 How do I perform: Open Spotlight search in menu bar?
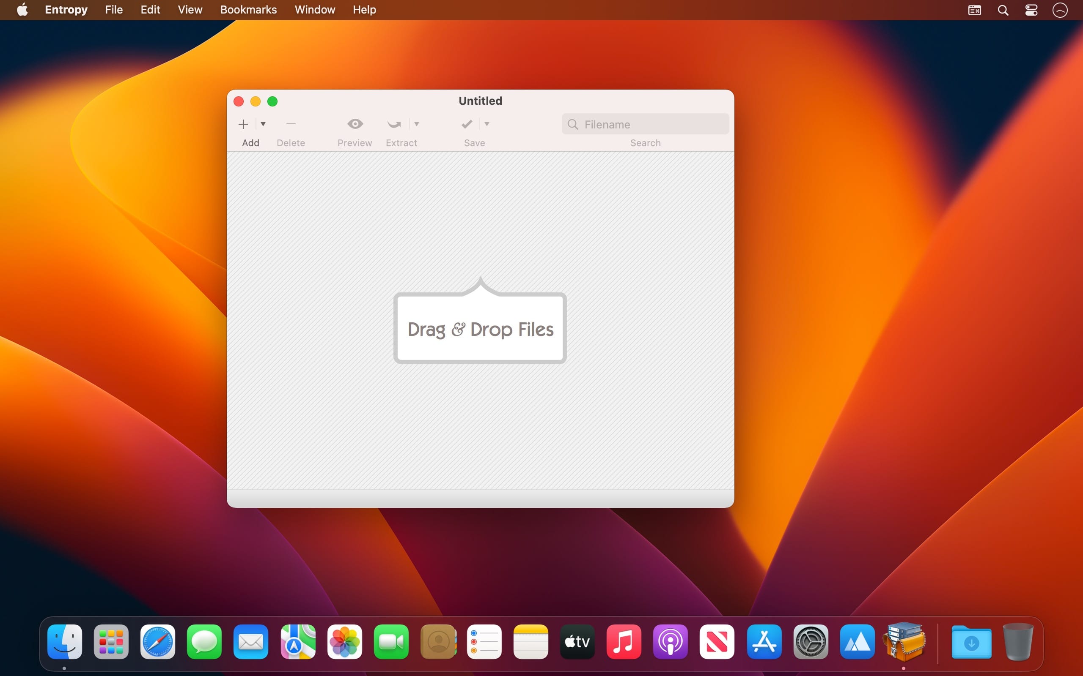pos(1003,10)
